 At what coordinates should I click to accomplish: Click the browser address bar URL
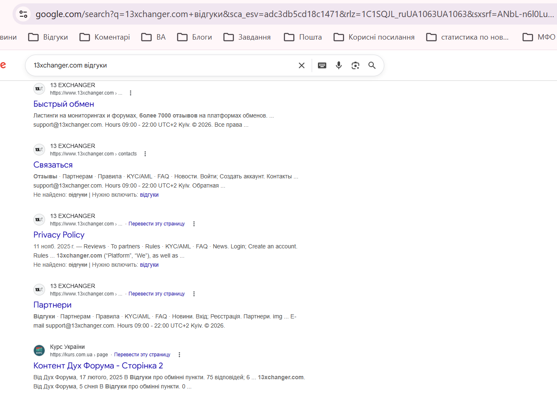pyautogui.click(x=295, y=14)
